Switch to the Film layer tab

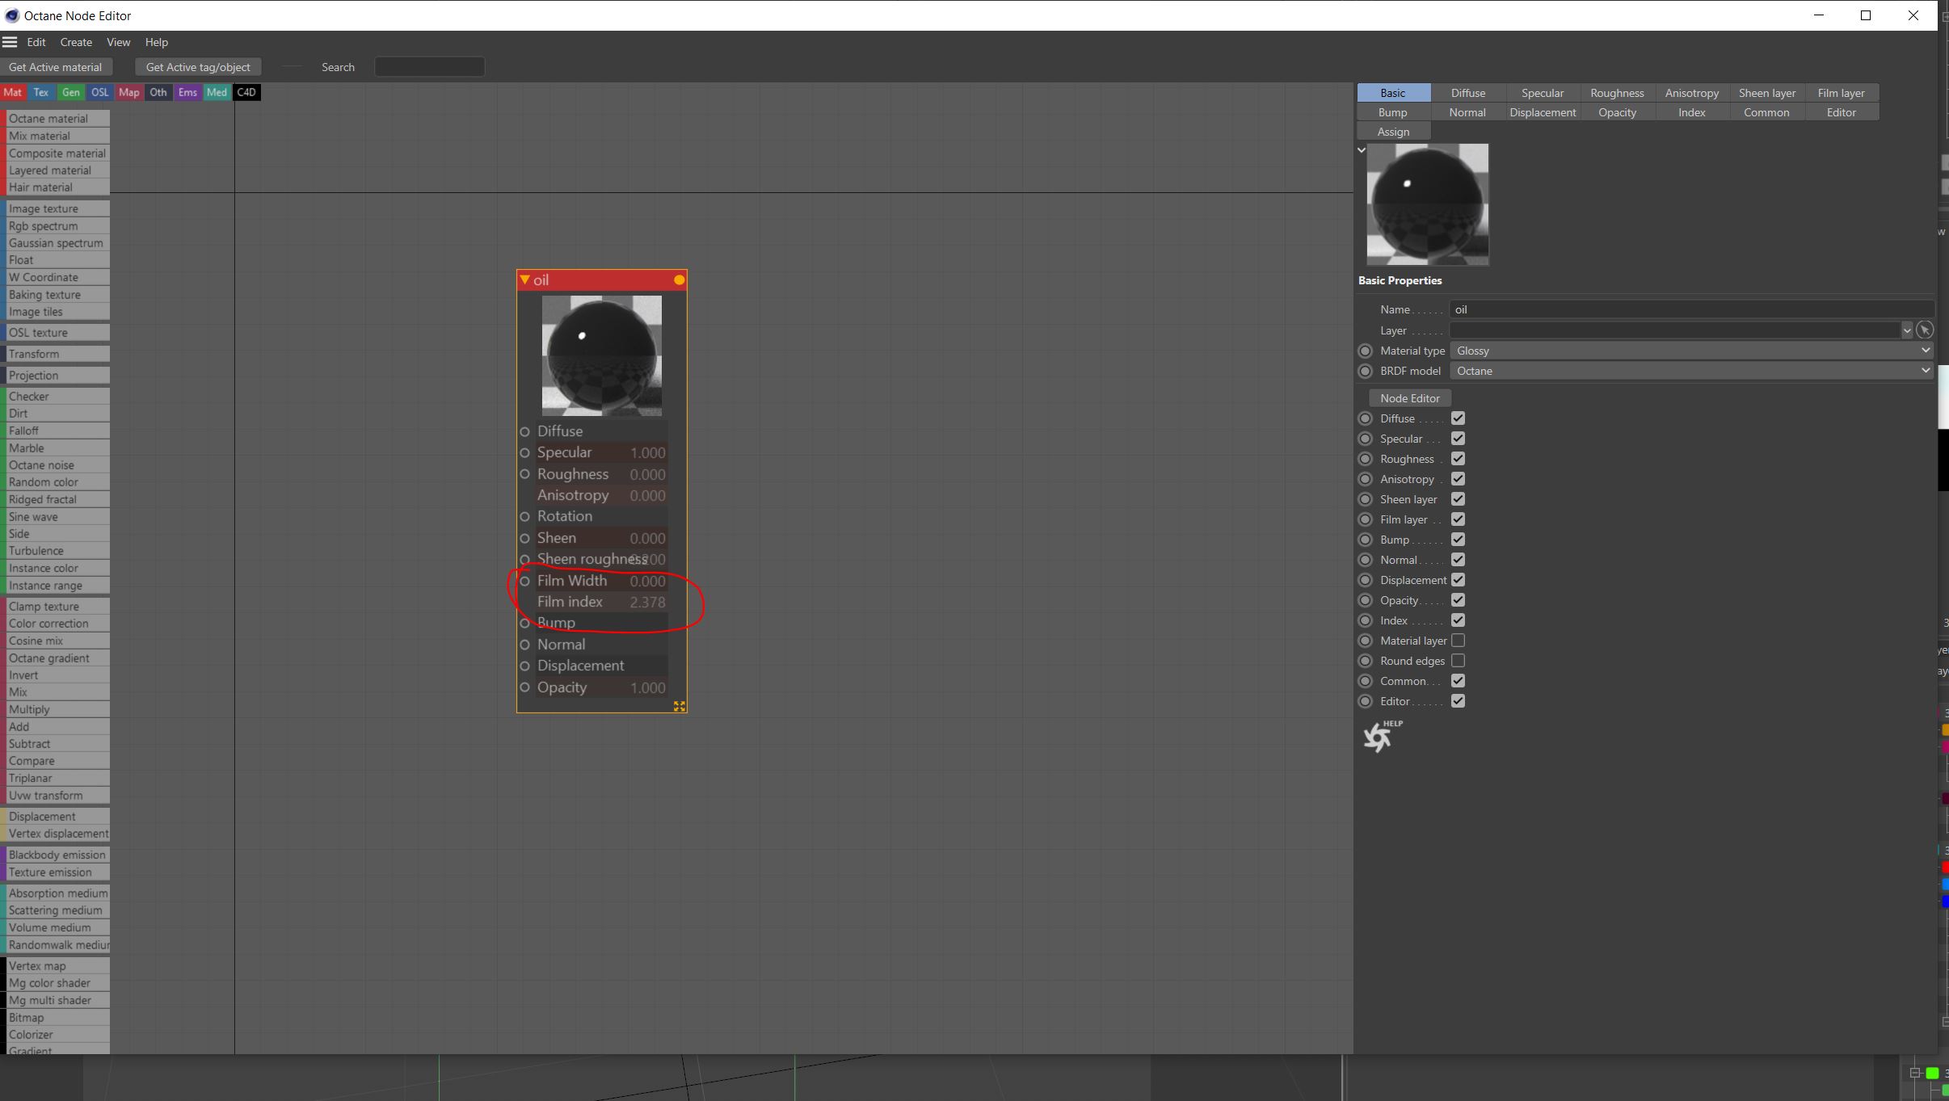(x=1841, y=93)
